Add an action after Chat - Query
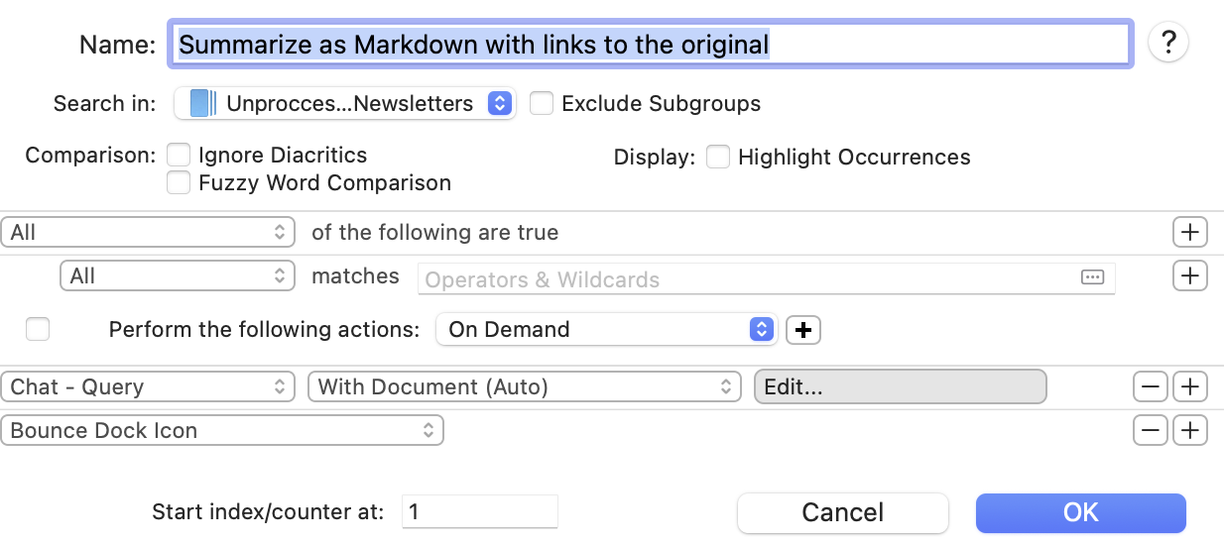This screenshot has height=545, width=1224. pyautogui.click(x=1189, y=387)
